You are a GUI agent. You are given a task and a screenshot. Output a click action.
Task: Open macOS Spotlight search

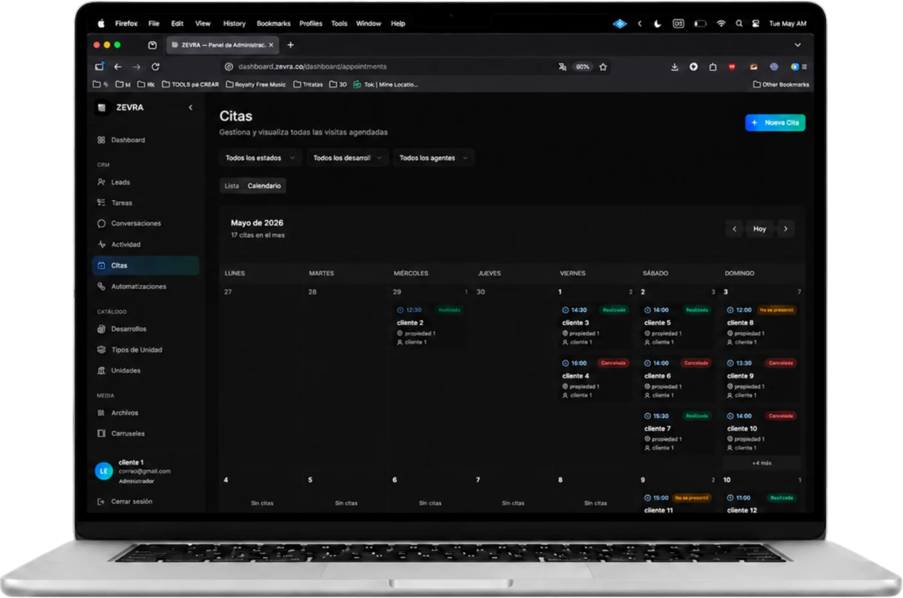coord(739,24)
